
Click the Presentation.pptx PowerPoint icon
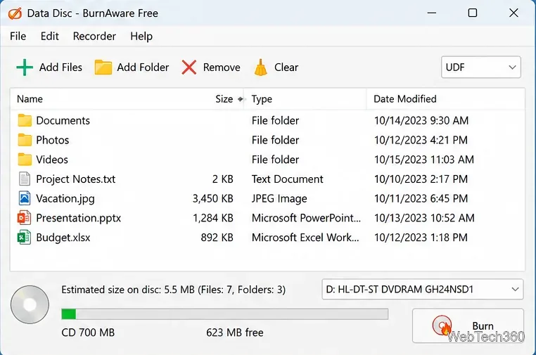click(24, 218)
